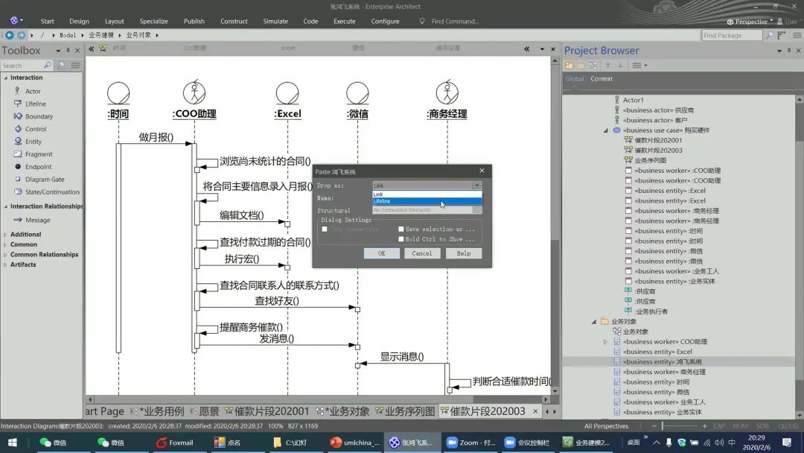Click the 时间 lifeline circle icon
The height and width of the screenshot is (453, 804).
pos(118,93)
